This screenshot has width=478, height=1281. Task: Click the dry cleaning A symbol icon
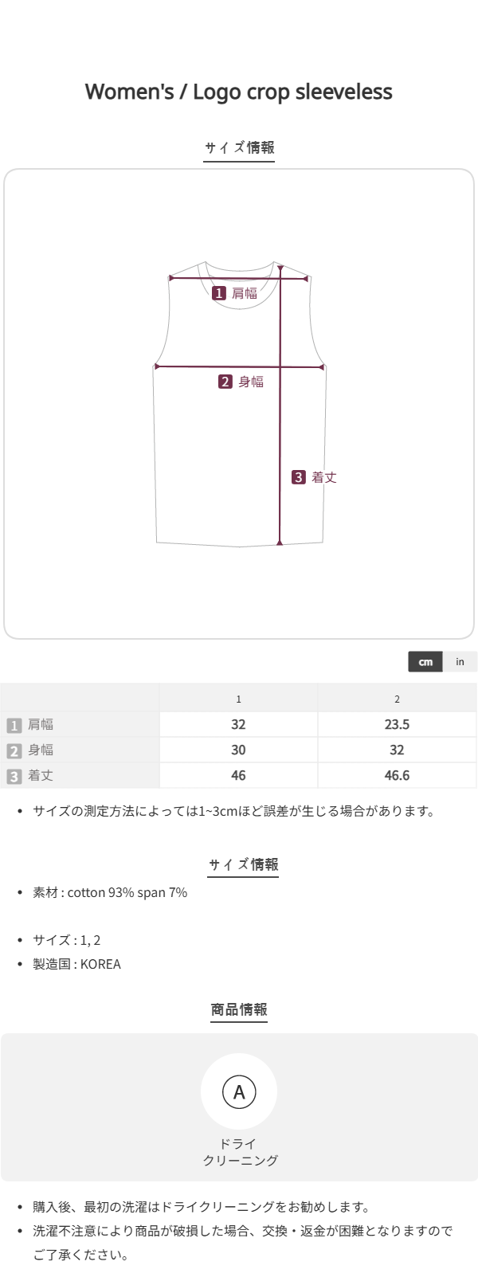[x=239, y=1091]
